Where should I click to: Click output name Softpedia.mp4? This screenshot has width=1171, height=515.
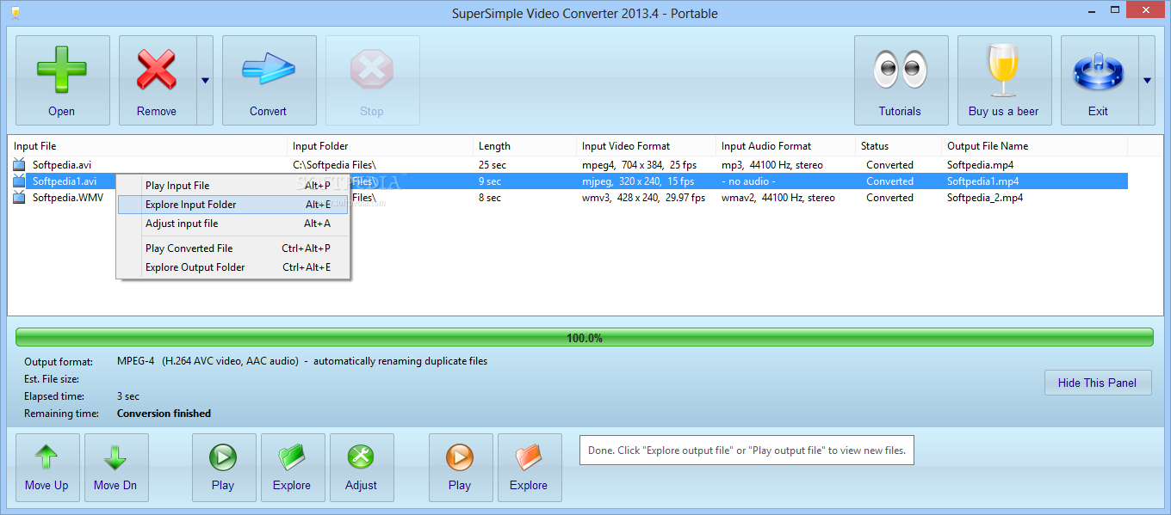980,164
